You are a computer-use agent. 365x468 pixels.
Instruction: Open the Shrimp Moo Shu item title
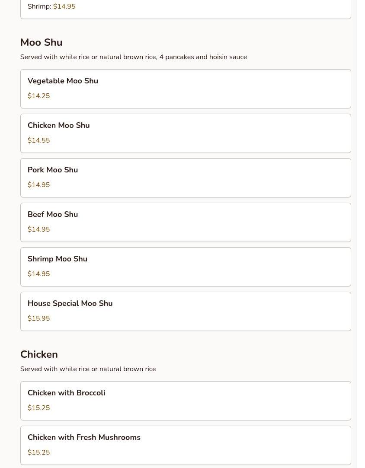[58, 259]
